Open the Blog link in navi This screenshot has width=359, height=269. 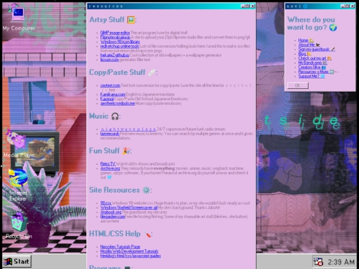[304, 54]
